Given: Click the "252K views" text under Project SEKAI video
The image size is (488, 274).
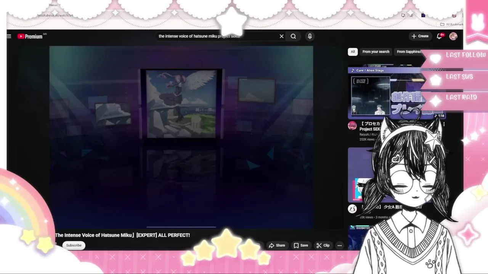Looking at the screenshot, I should pos(367,140).
